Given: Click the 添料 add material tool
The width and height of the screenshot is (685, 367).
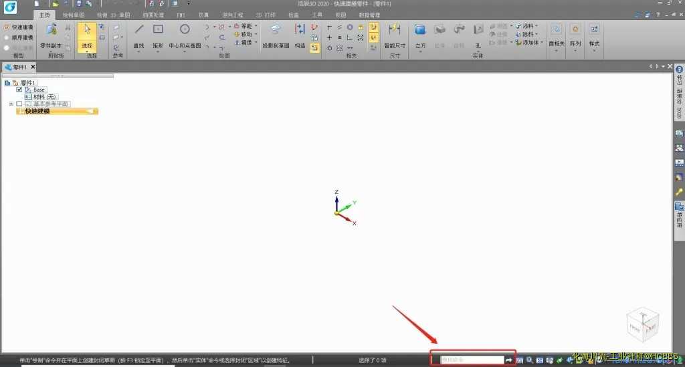Looking at the screenshot, I should pyautogui.click(x=524, y=26).
